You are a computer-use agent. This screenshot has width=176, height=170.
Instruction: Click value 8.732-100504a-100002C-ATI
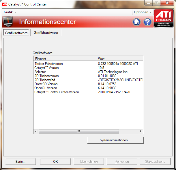(x=118, y=64)
